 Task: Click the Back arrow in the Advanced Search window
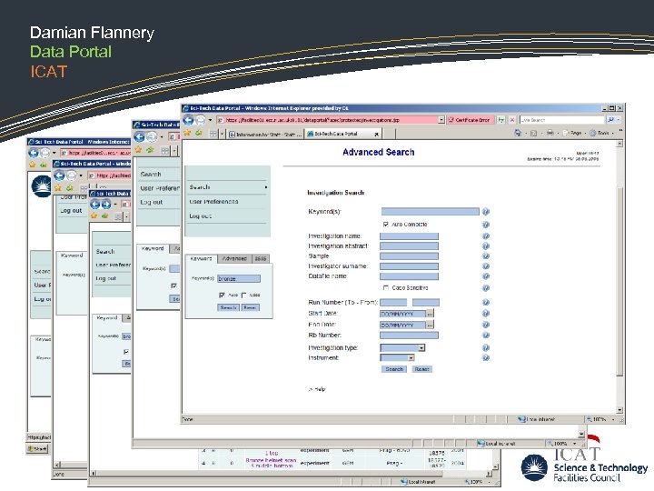(x=189, y=120)
